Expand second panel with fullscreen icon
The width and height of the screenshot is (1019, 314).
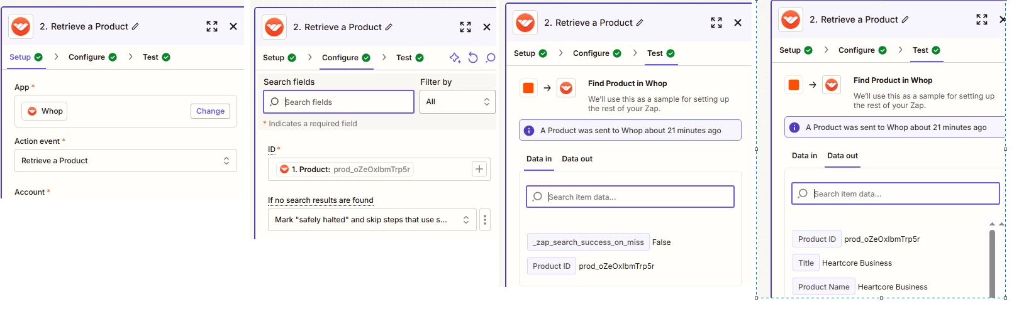[x=465, y=27]
